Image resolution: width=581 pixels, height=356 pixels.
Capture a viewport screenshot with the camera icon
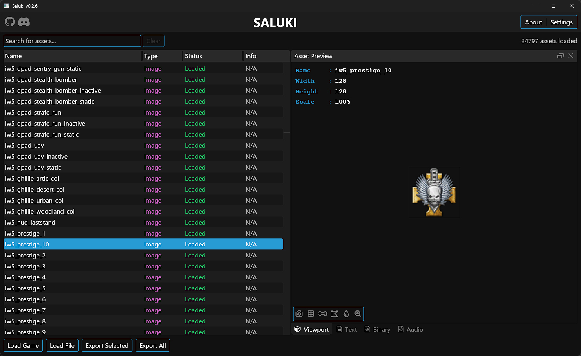[299, 314]
